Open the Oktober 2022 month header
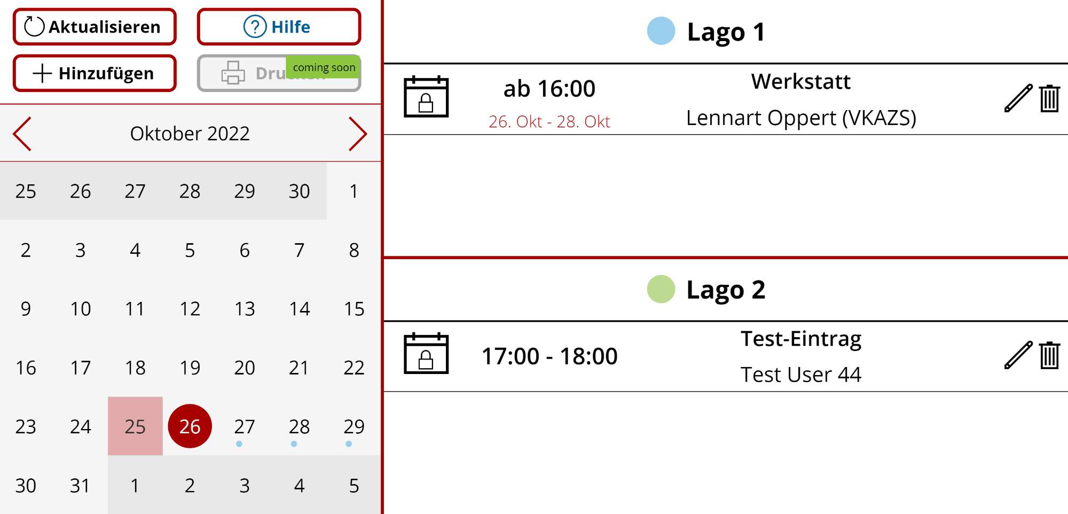The image size is (1068, 514). tap(190, 134)
